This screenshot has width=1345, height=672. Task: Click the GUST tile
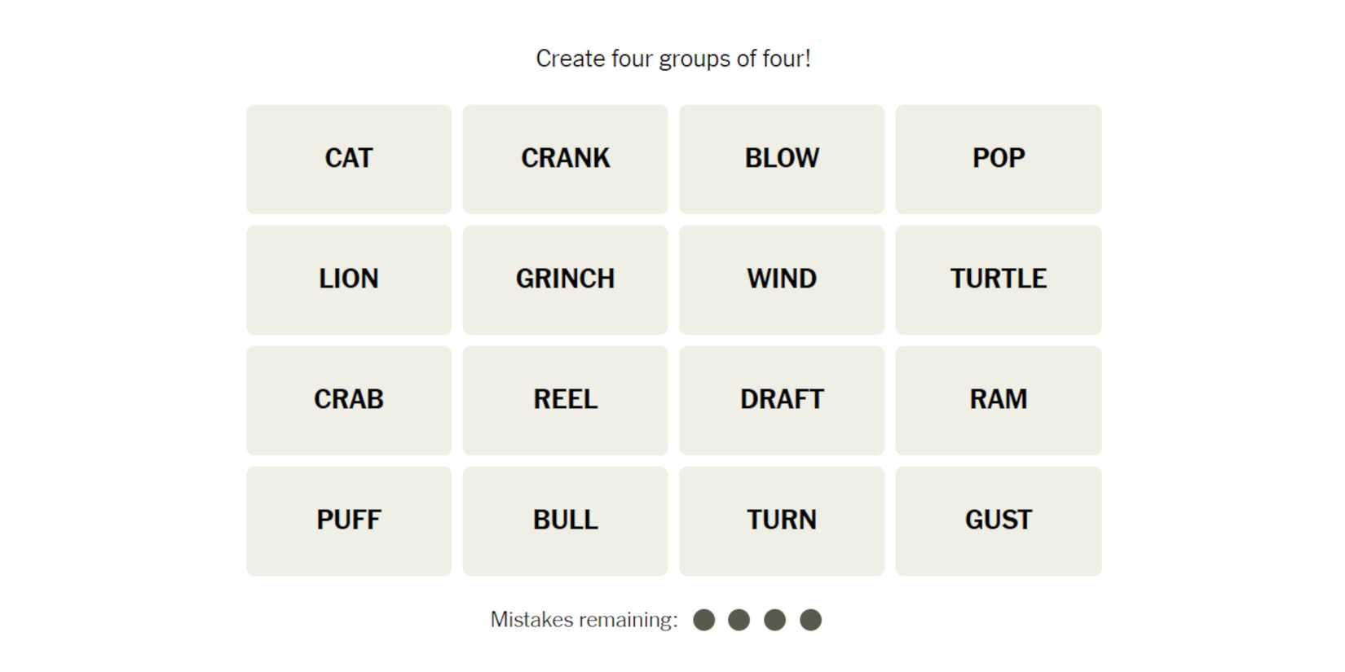click(998, 520)
